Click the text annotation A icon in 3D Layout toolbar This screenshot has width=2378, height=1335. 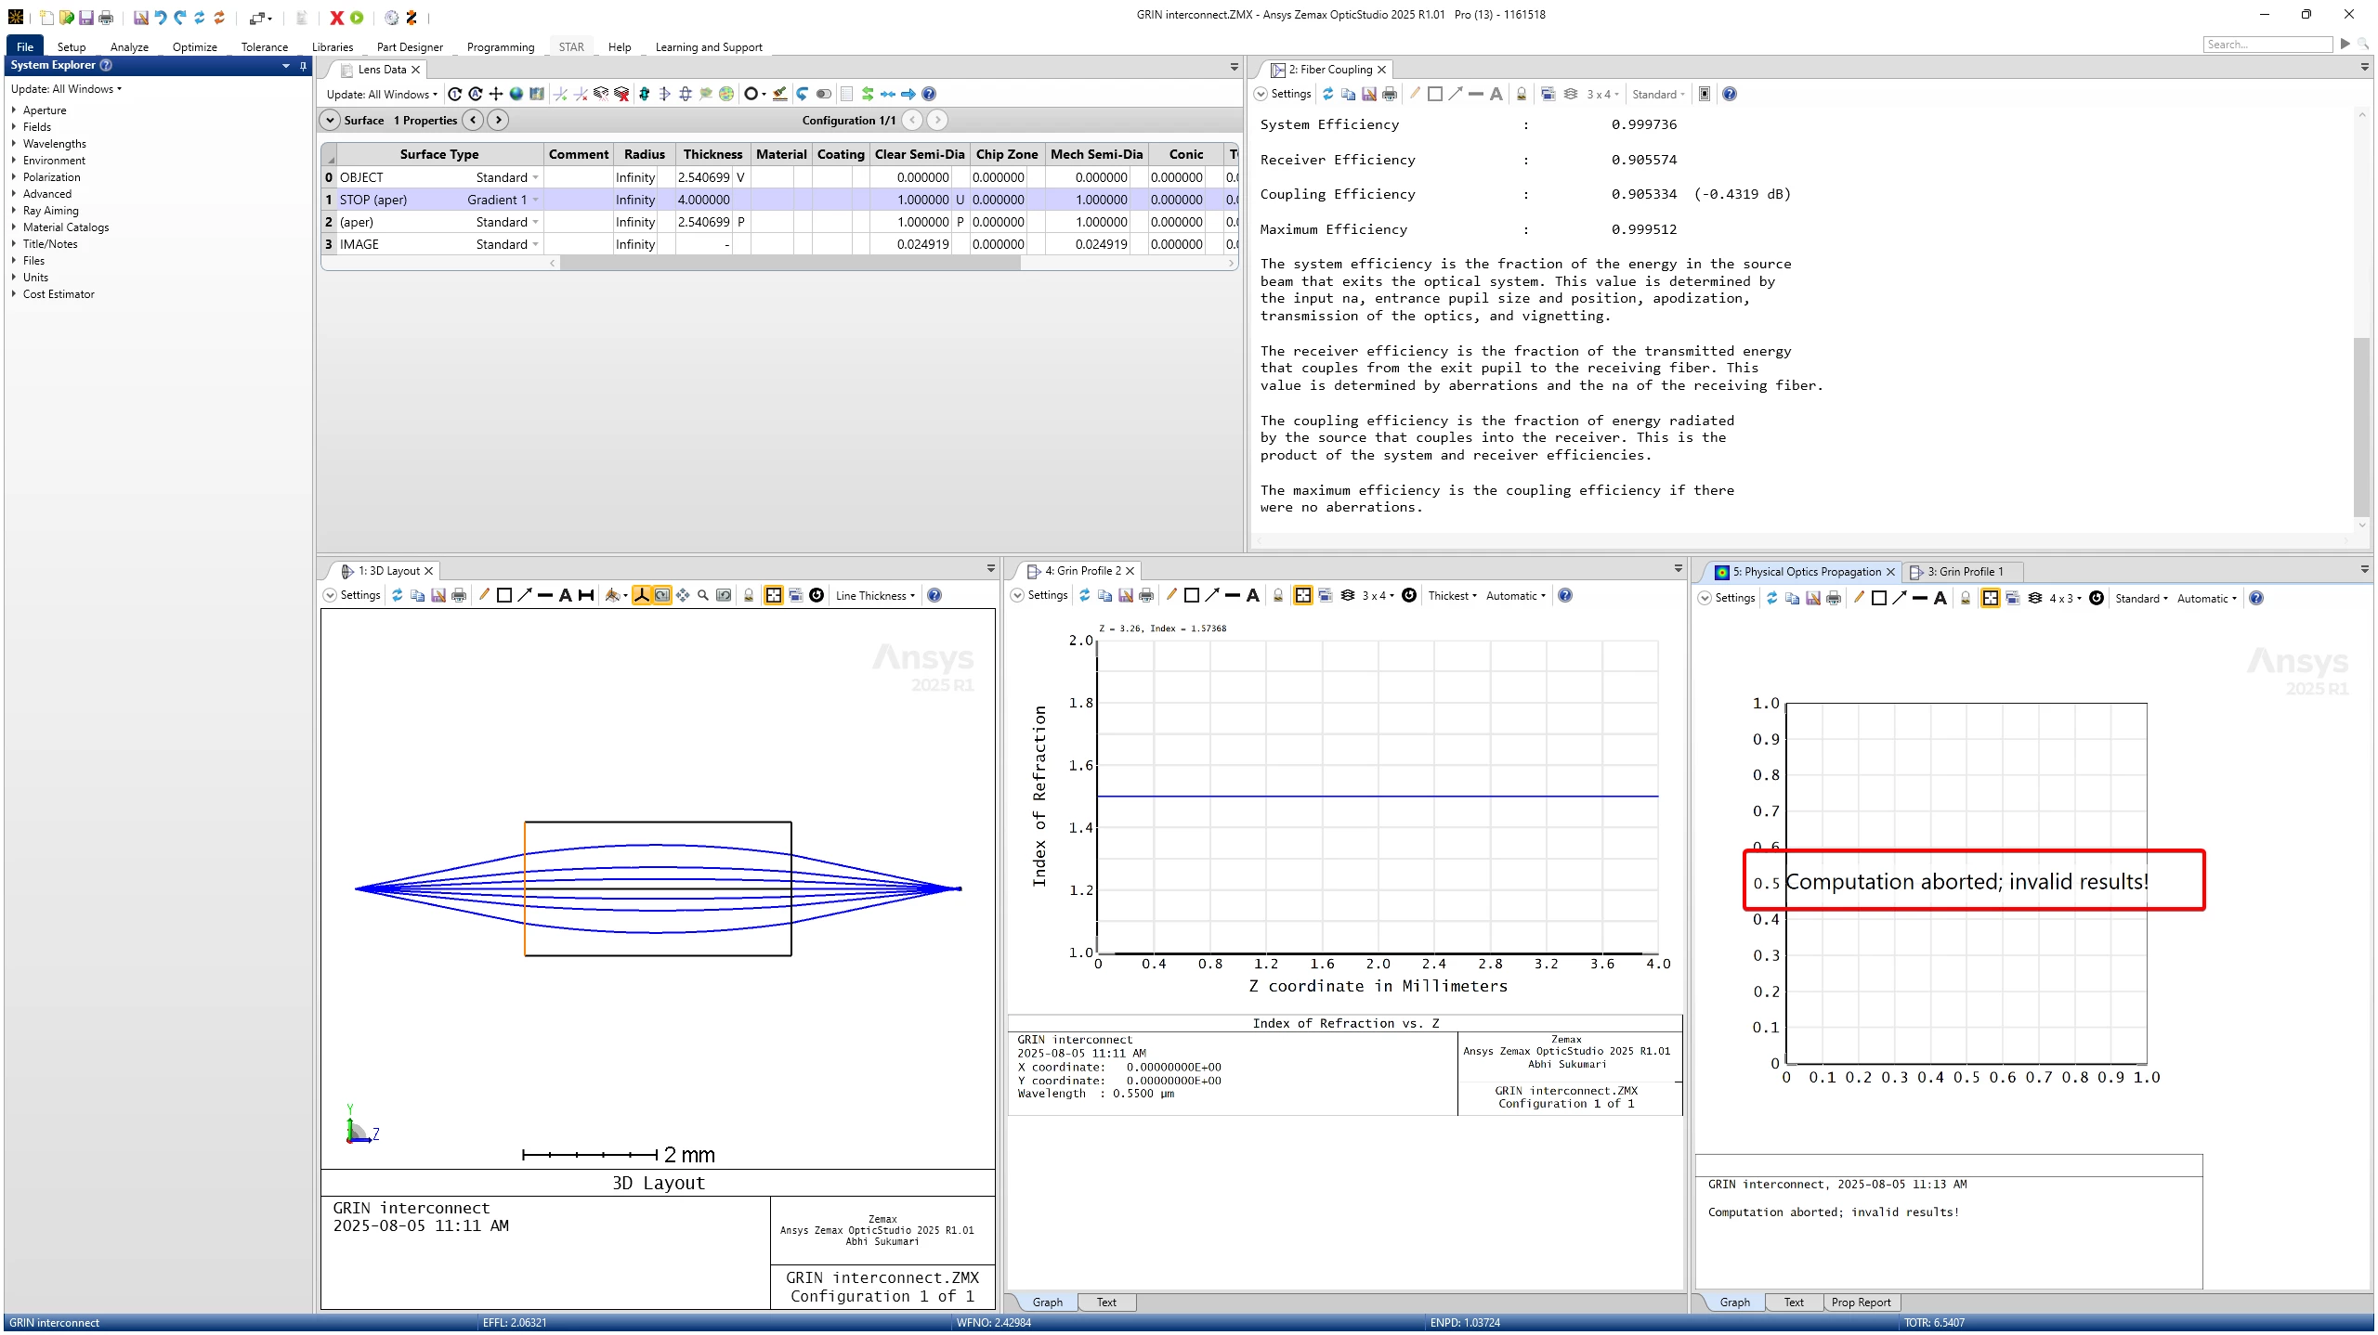pos(566,595)
